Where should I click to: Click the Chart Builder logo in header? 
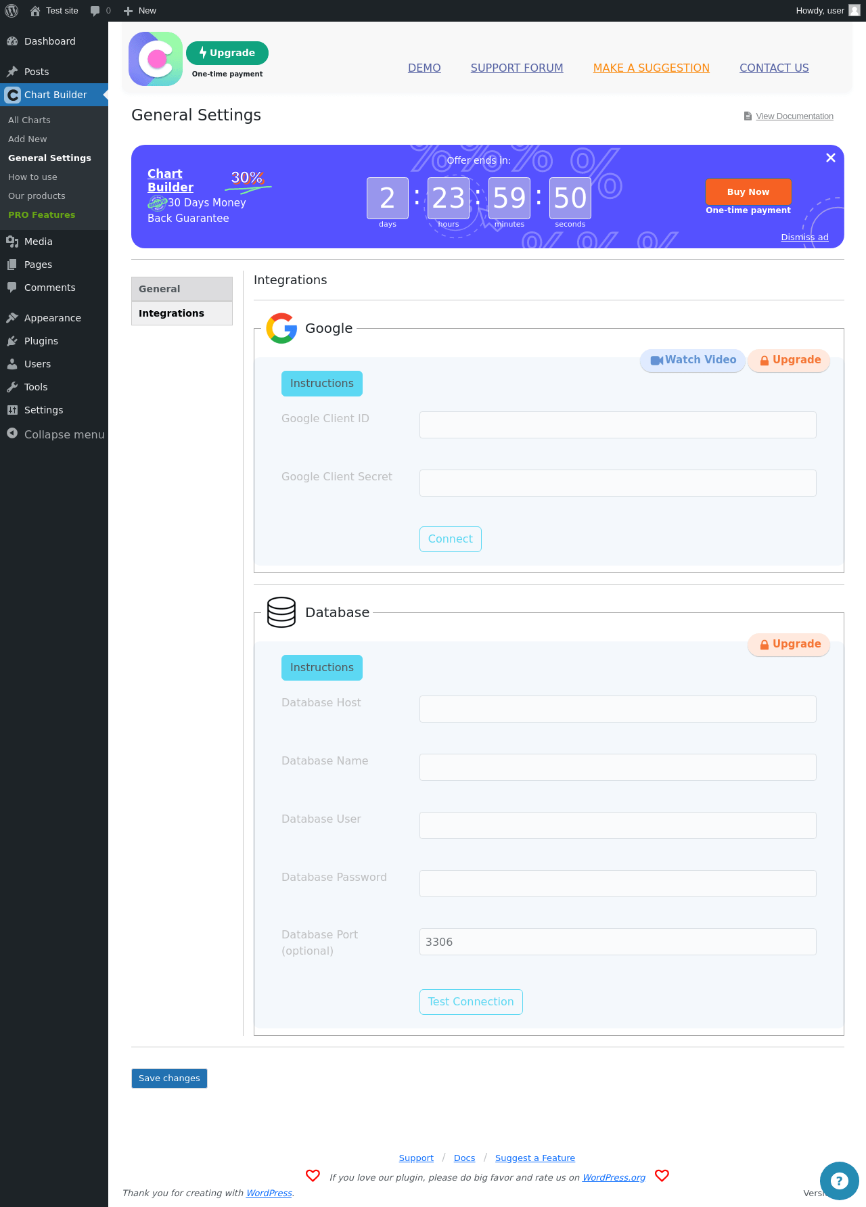coord(156,59)
